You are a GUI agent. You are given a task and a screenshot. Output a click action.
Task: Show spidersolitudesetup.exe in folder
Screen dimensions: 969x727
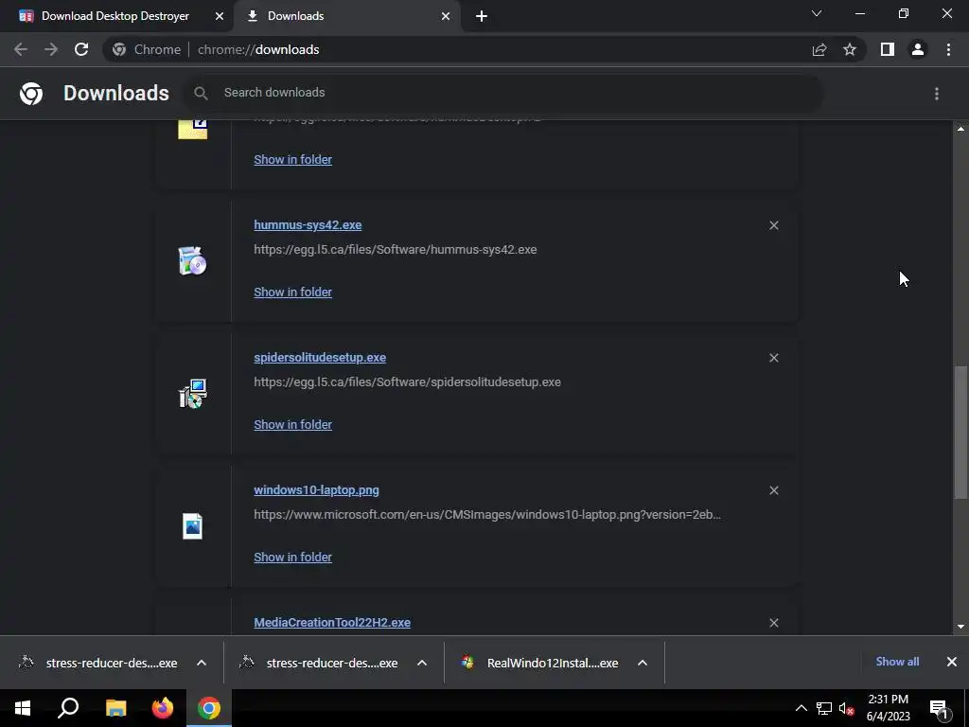point(293,425)
